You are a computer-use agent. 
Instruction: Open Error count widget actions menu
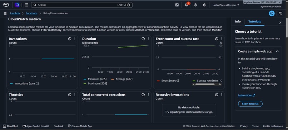pyautogui.click(x=222, y=39)
